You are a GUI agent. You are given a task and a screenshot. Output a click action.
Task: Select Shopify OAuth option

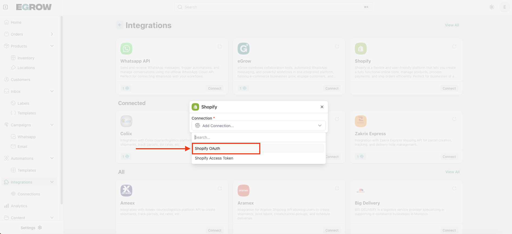click(258, 148)
